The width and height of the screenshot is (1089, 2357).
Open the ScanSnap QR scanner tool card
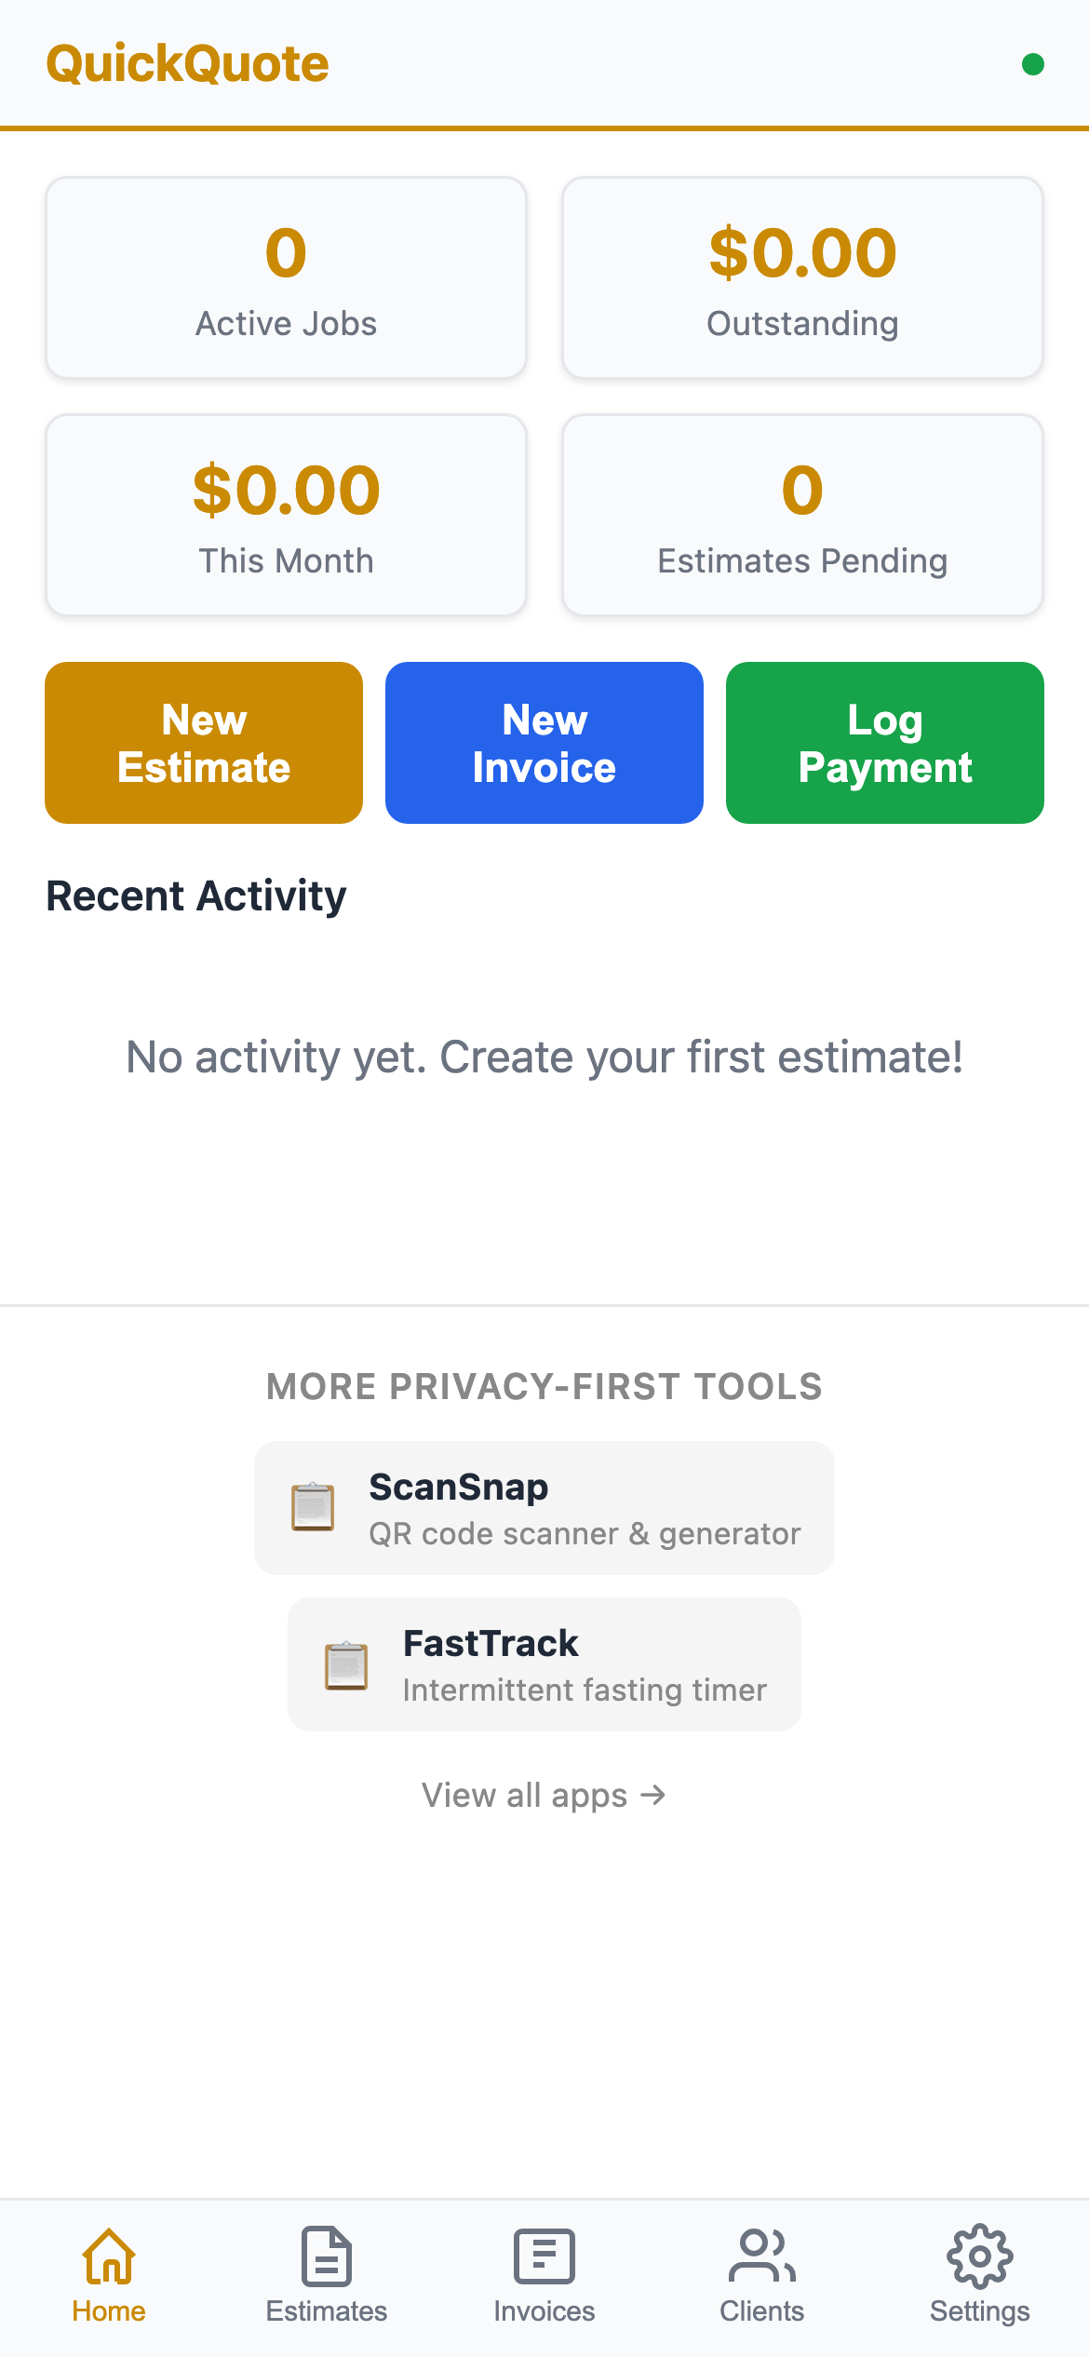pyautogui.click(x=544, y=1508)
